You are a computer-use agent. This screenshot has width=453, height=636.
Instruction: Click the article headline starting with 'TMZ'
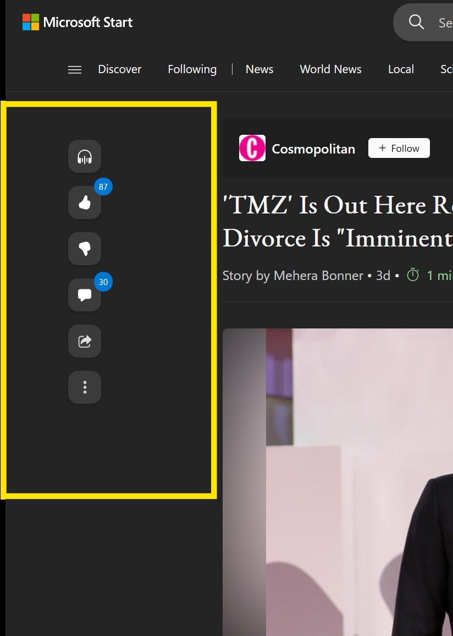pos(338,222)
